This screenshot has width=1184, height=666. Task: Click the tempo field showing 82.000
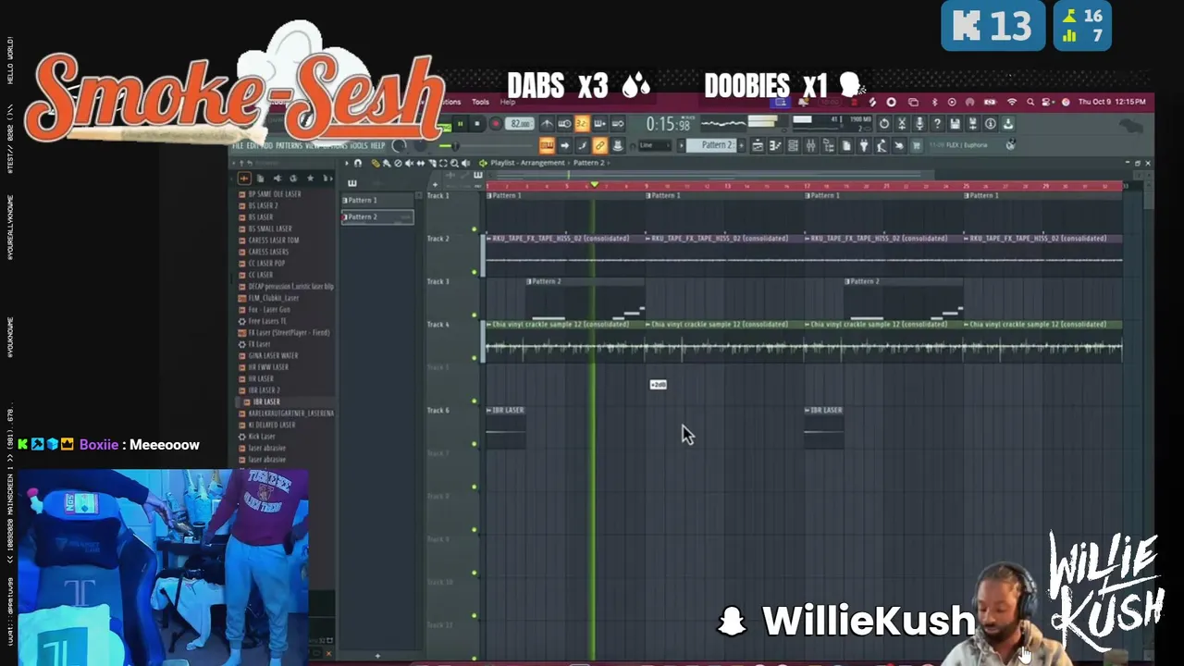pos(521,124)
